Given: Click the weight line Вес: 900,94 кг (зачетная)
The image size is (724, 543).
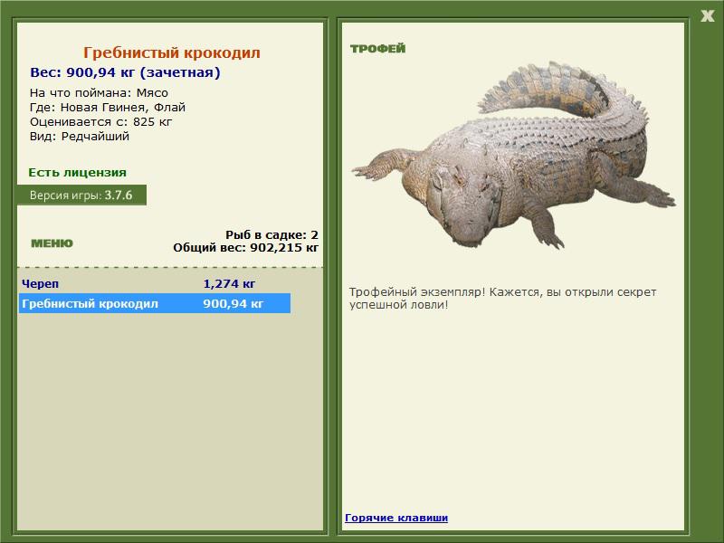Looking at the screenshot, I should coord(125,72).
